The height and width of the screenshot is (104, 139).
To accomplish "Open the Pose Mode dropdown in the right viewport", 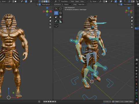I will [x=64, y=1].
